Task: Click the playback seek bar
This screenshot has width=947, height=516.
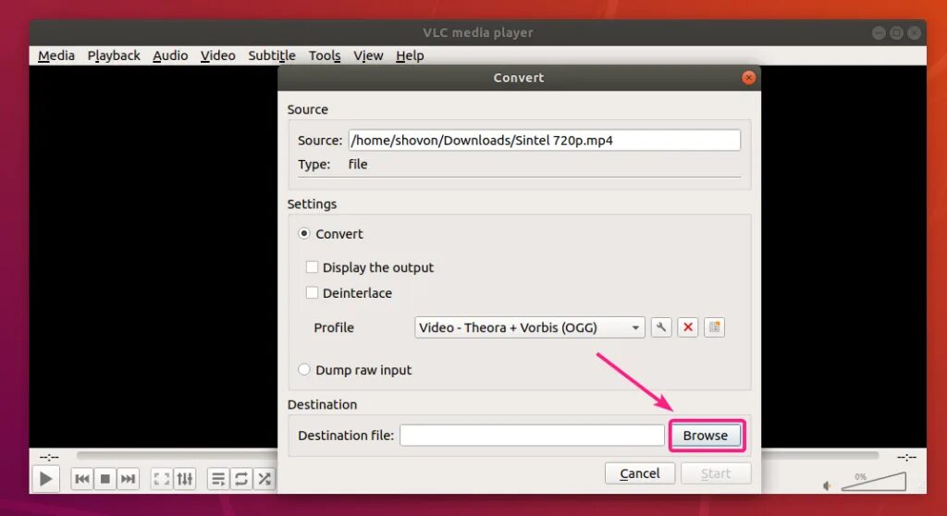Action: pos(477,456)
